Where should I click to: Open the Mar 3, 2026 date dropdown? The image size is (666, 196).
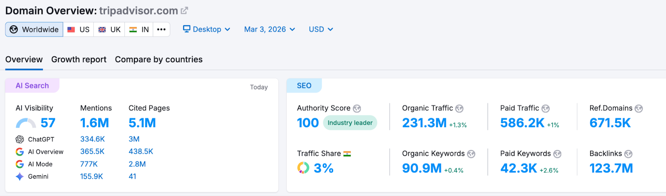(x=270, y=29)
